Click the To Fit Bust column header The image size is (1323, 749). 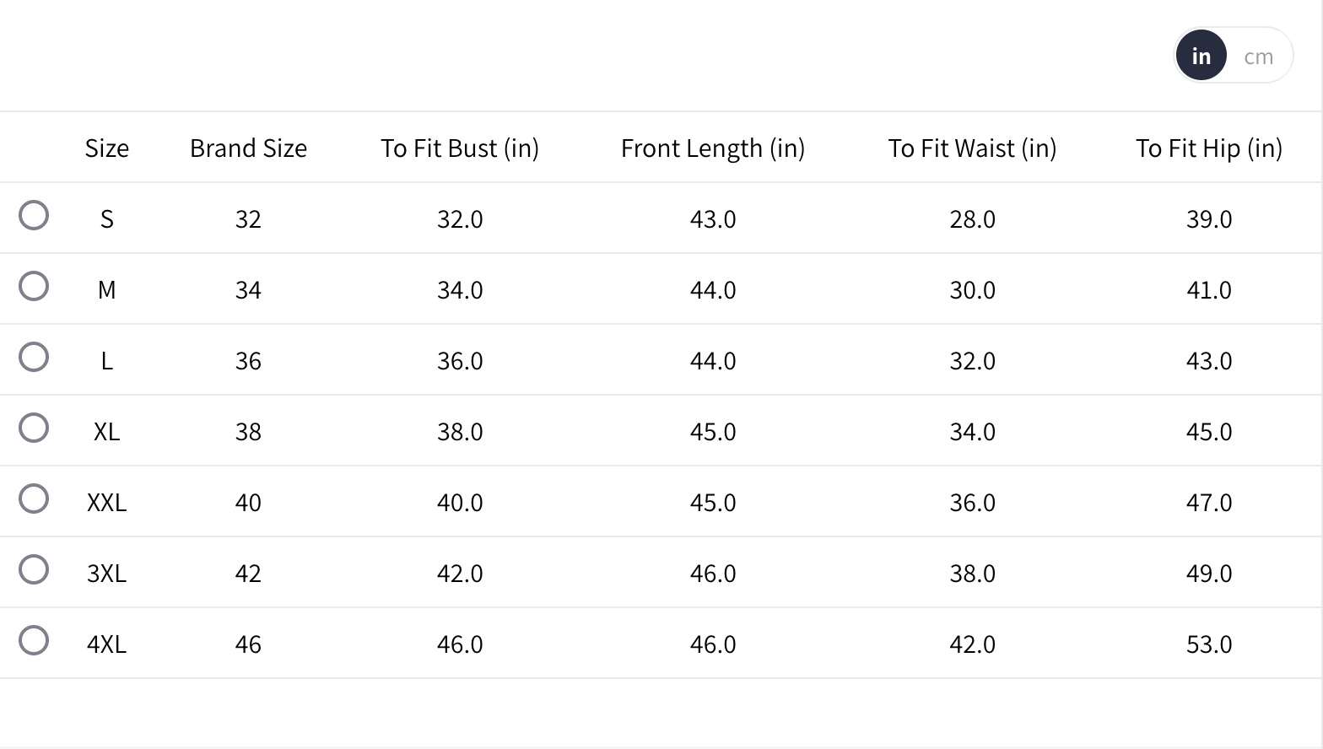coord(460,148)
